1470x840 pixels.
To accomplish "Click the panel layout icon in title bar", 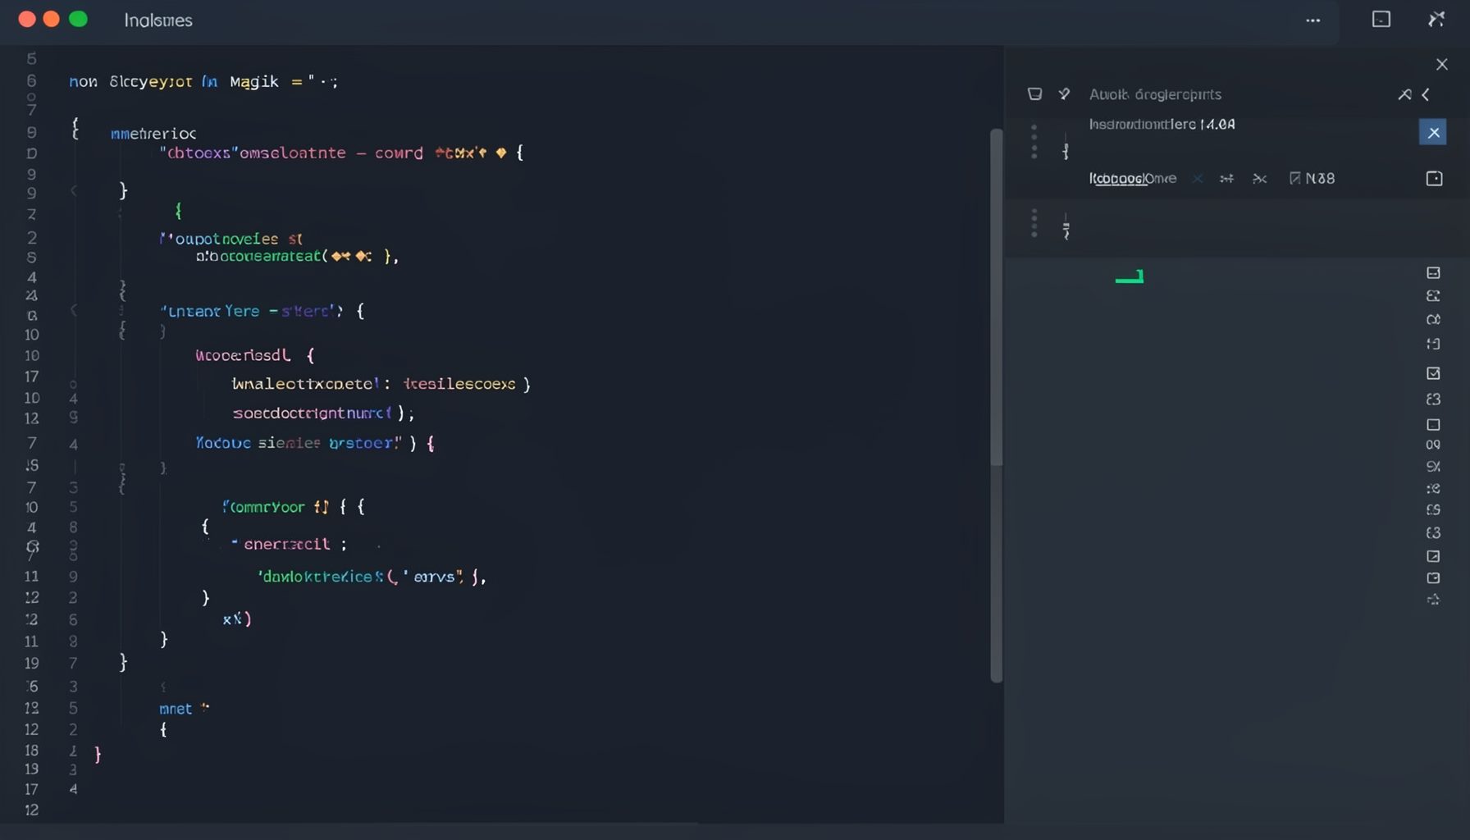I will [1381, 19].
